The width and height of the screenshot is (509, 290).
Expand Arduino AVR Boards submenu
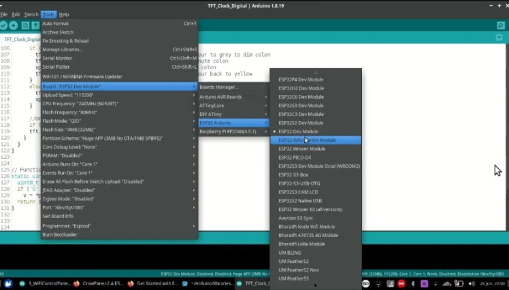click(x=233, y=97)
